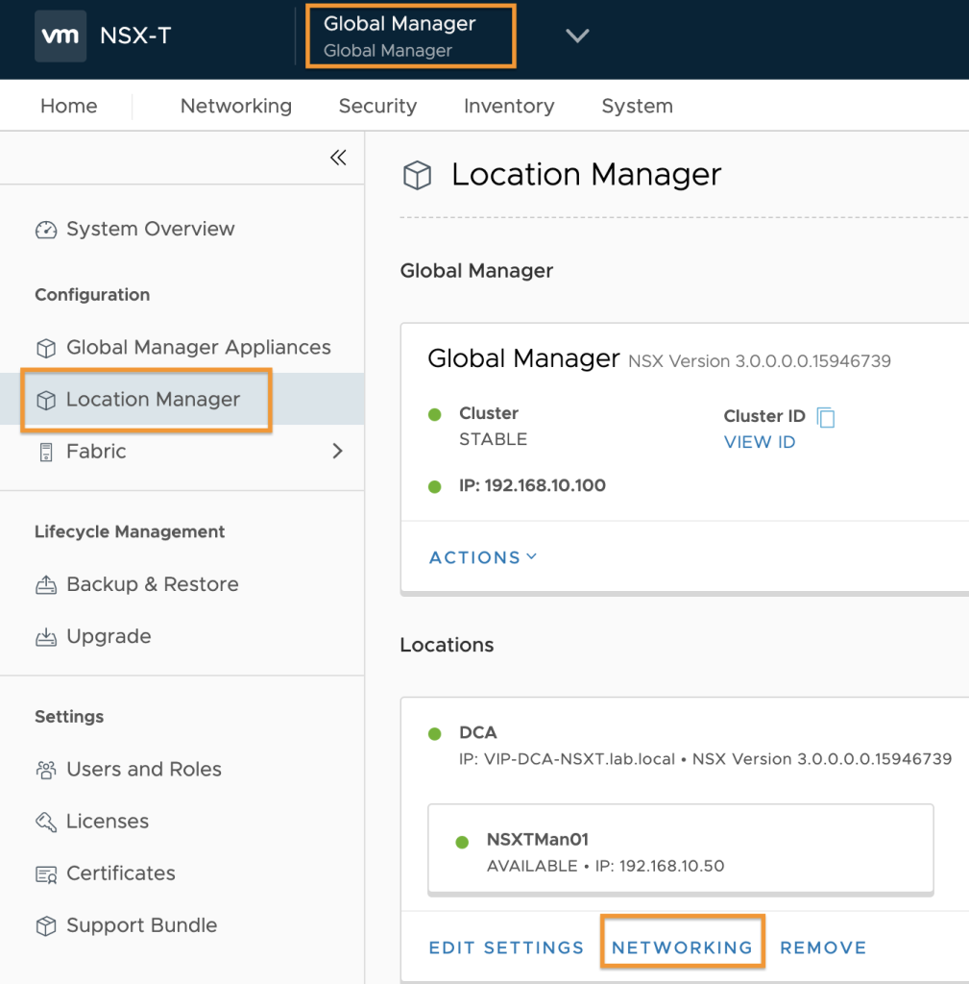Click the Certificates icon
The height and width of the screenshot is (984, 969).
tap(46, 873)
